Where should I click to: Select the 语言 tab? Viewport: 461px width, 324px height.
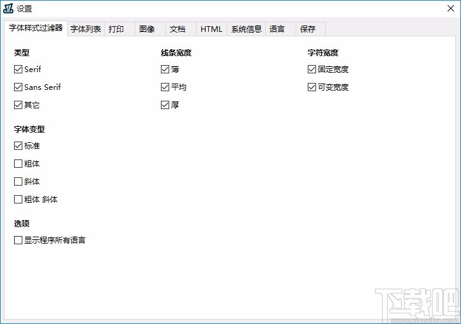point(280,29)
